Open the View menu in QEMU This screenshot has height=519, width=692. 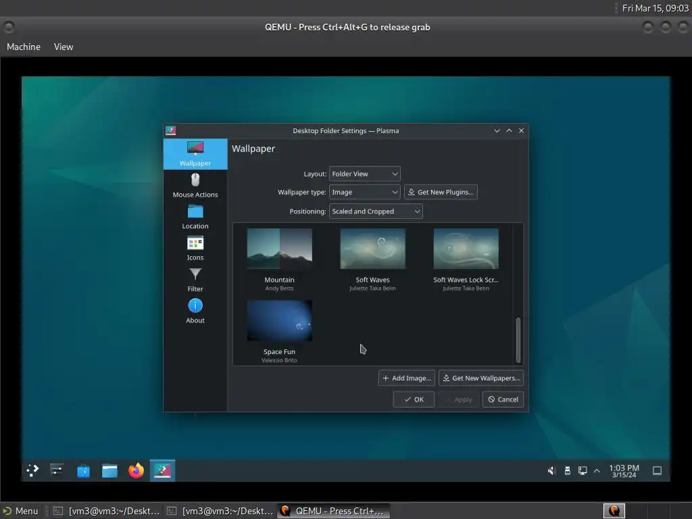pos(64,47)
